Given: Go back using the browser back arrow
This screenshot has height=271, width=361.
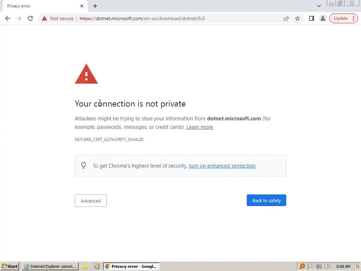Looking at the screenshot, I should click(x=8, y=18).
